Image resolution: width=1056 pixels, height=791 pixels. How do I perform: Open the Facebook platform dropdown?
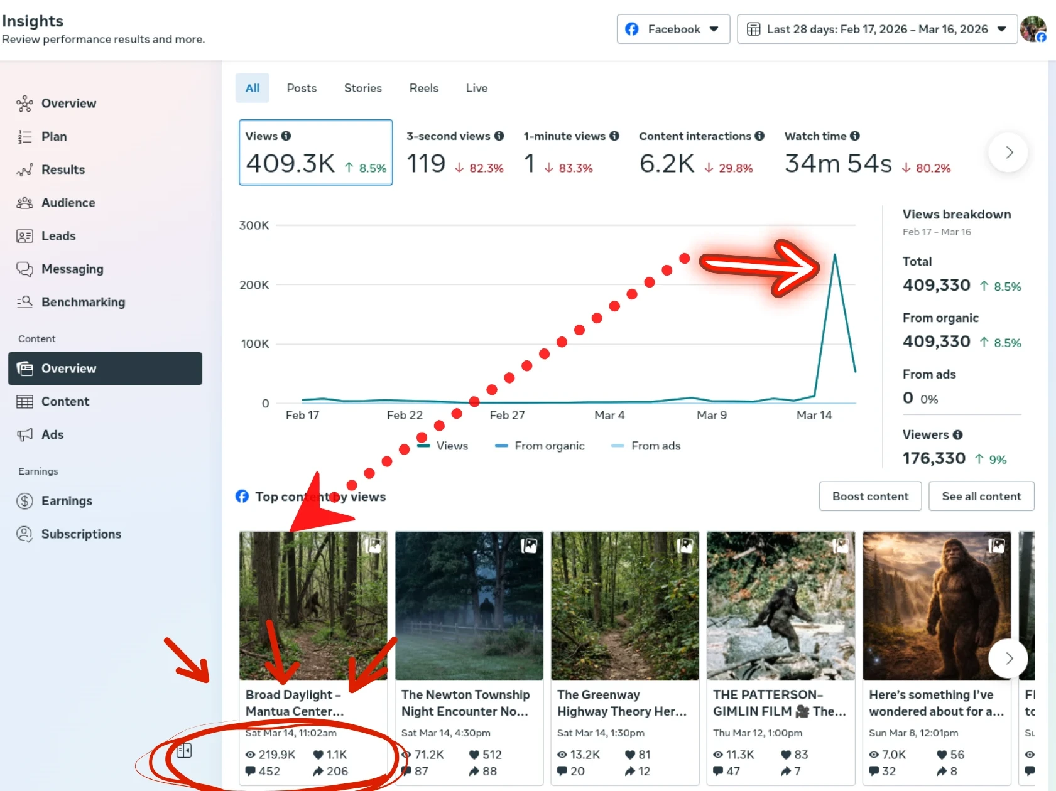673,29
